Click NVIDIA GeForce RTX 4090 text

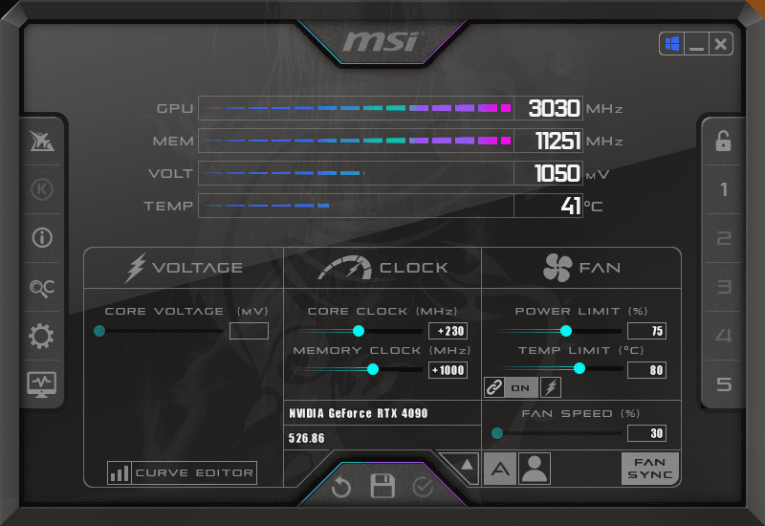pos(358,413)
